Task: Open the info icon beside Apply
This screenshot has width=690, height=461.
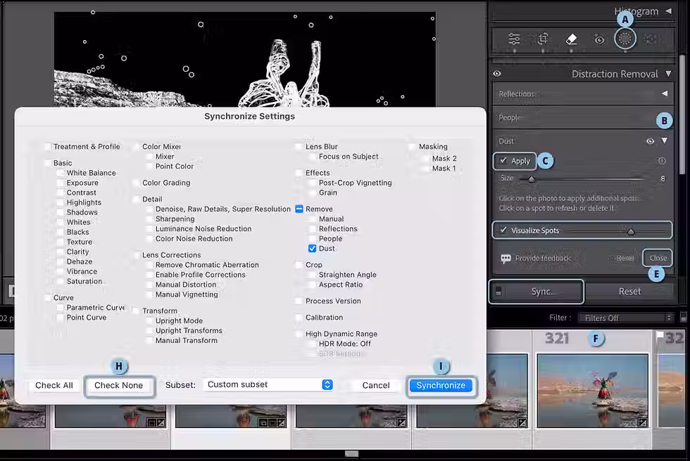Action: click(x=662, y=161)
